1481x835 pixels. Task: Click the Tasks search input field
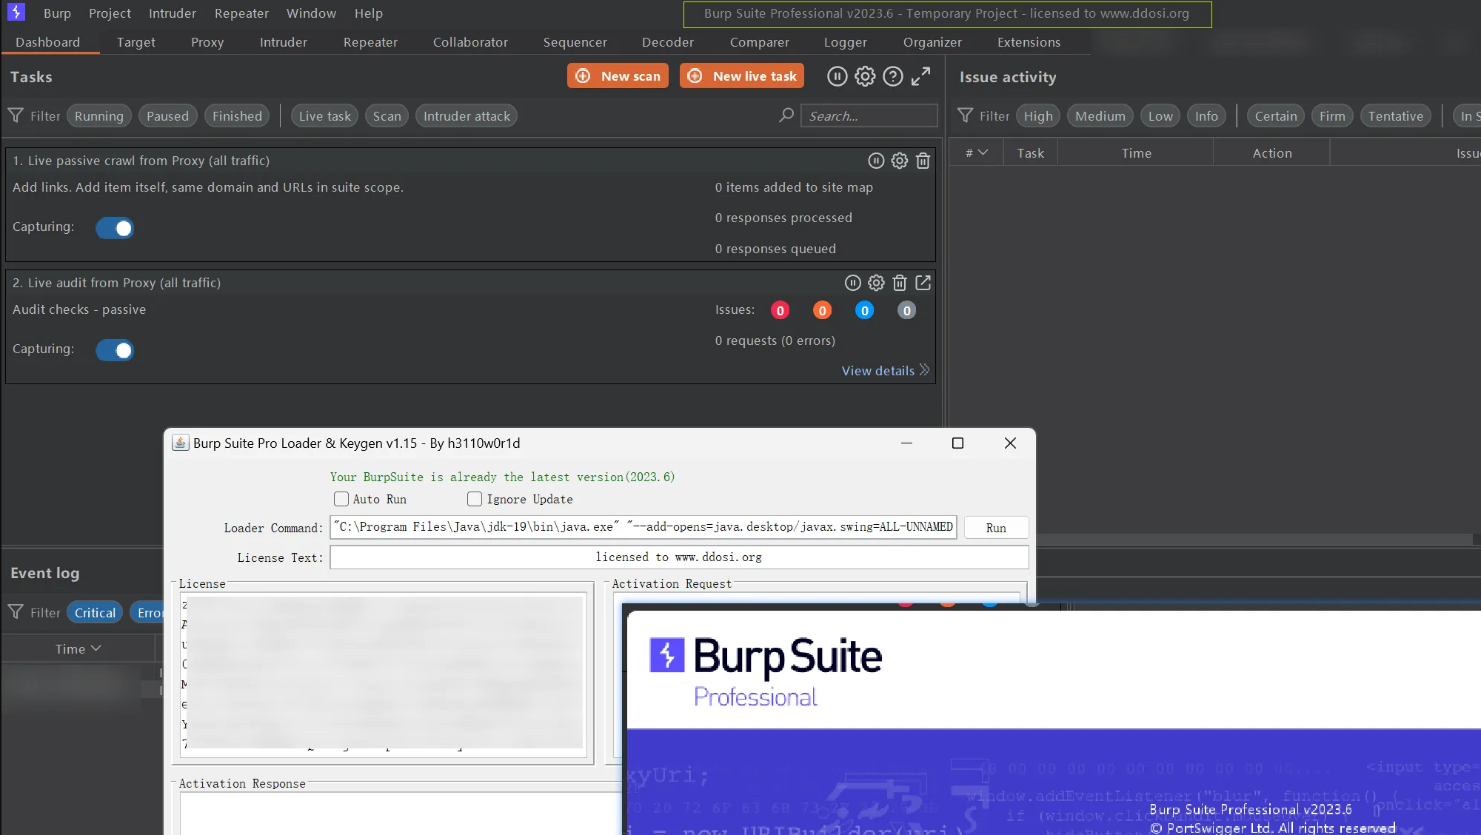pyautogui.click(x=869, y=115)
